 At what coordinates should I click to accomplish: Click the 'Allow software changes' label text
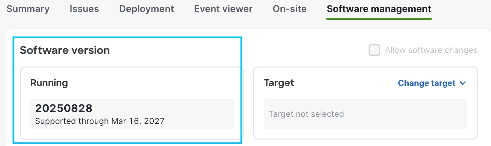[431, 50]
